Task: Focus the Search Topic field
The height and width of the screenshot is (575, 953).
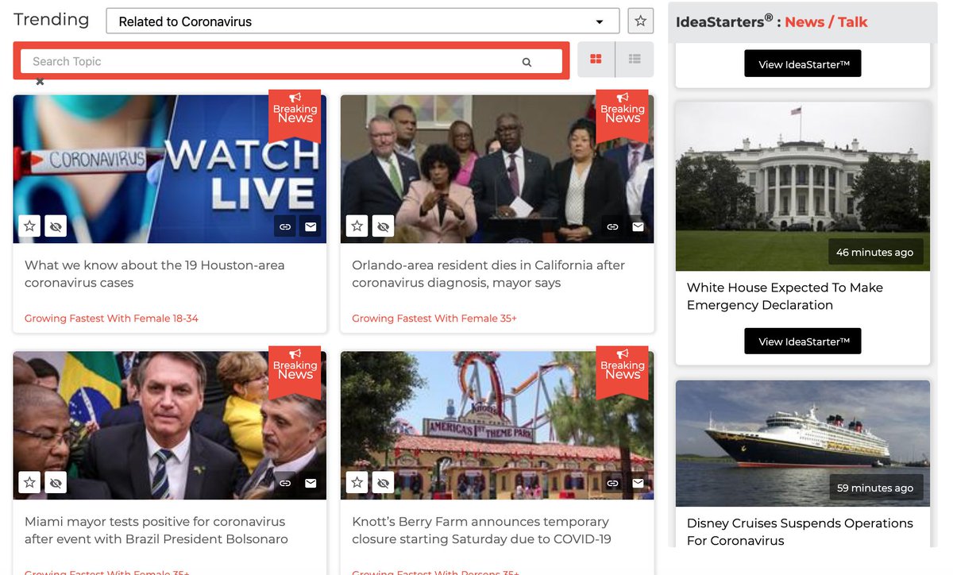Action: click(291, 61)
